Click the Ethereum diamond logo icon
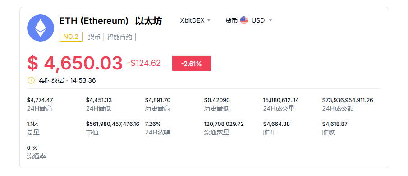Viewport: 408px width, 176px height. point(41,28)
